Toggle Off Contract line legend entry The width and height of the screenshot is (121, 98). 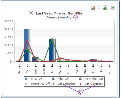[91, 84]
